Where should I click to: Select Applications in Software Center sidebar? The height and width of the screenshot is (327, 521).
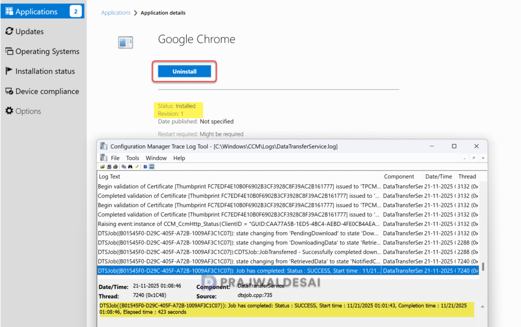43,12
